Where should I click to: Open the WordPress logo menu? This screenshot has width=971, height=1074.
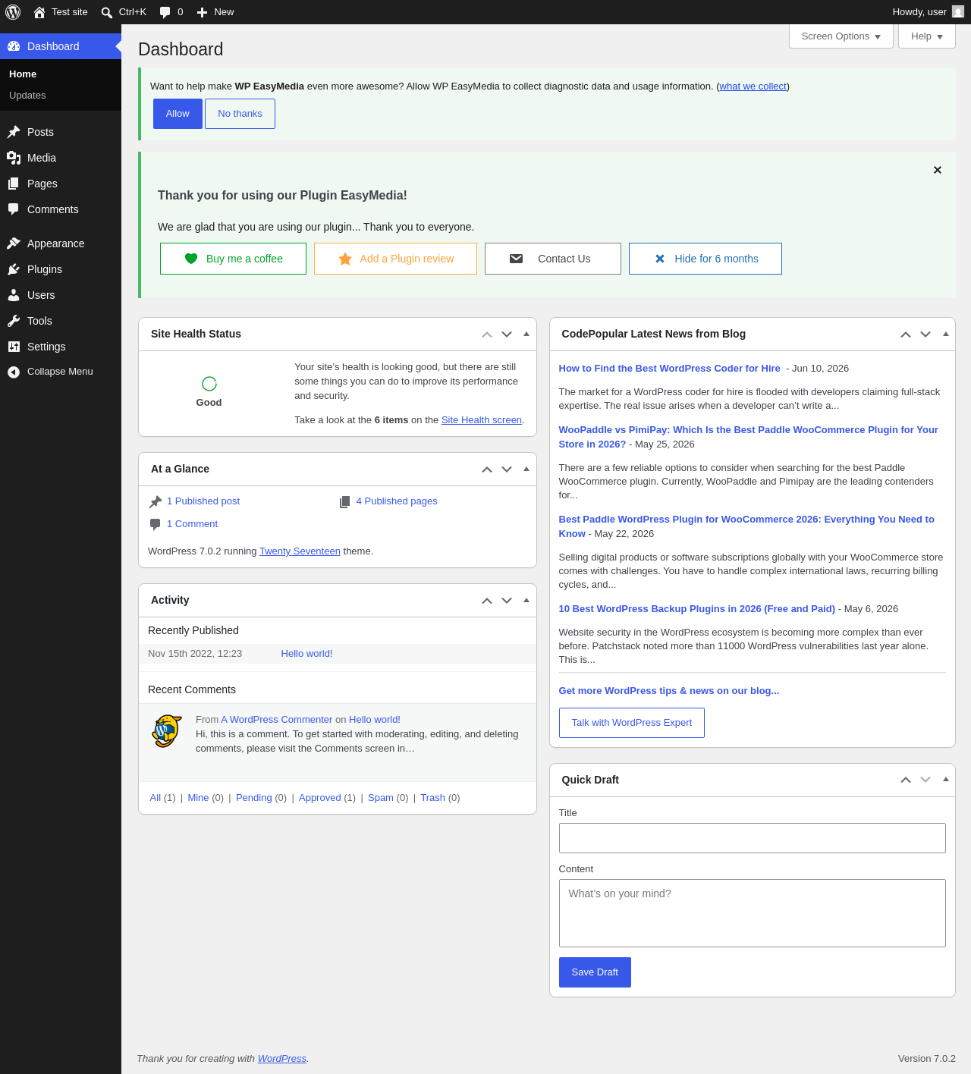pyautogui.click(x=13, y=12)
